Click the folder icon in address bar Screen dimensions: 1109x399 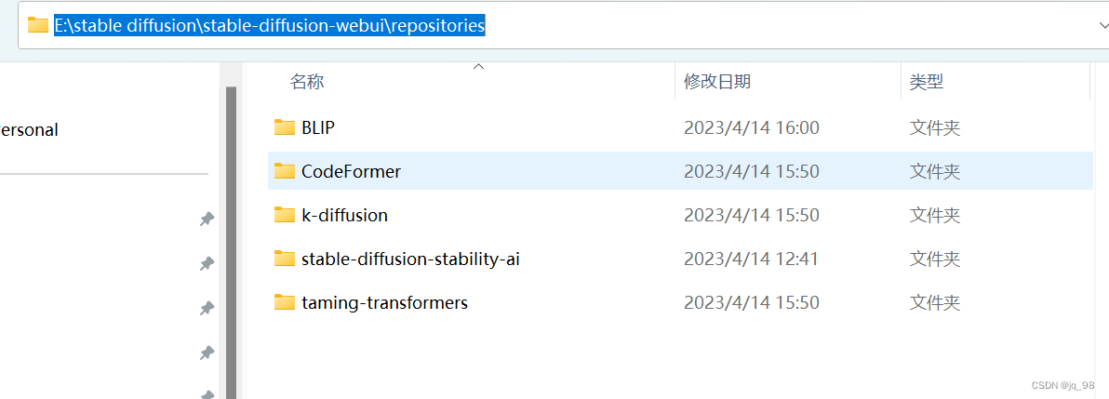(x=37, y=25)
